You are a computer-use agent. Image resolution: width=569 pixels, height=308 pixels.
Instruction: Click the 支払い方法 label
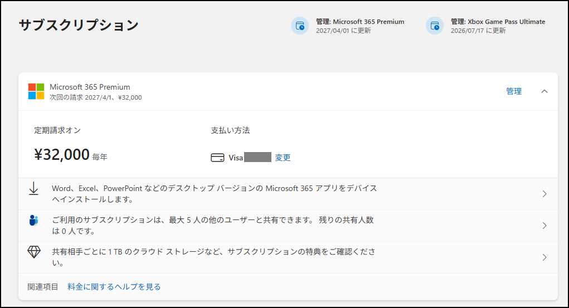[x=230, y=130]
